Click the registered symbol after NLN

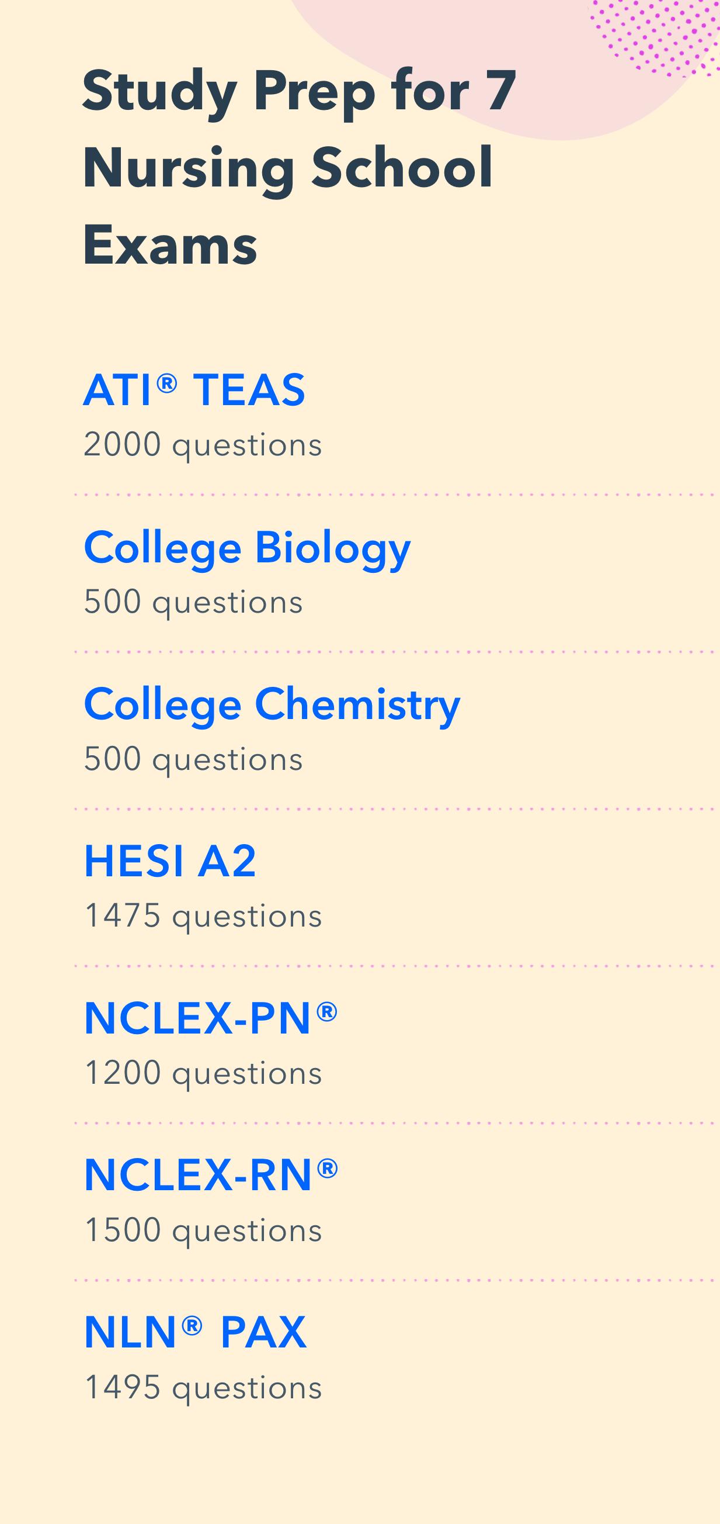[192, 1325]
